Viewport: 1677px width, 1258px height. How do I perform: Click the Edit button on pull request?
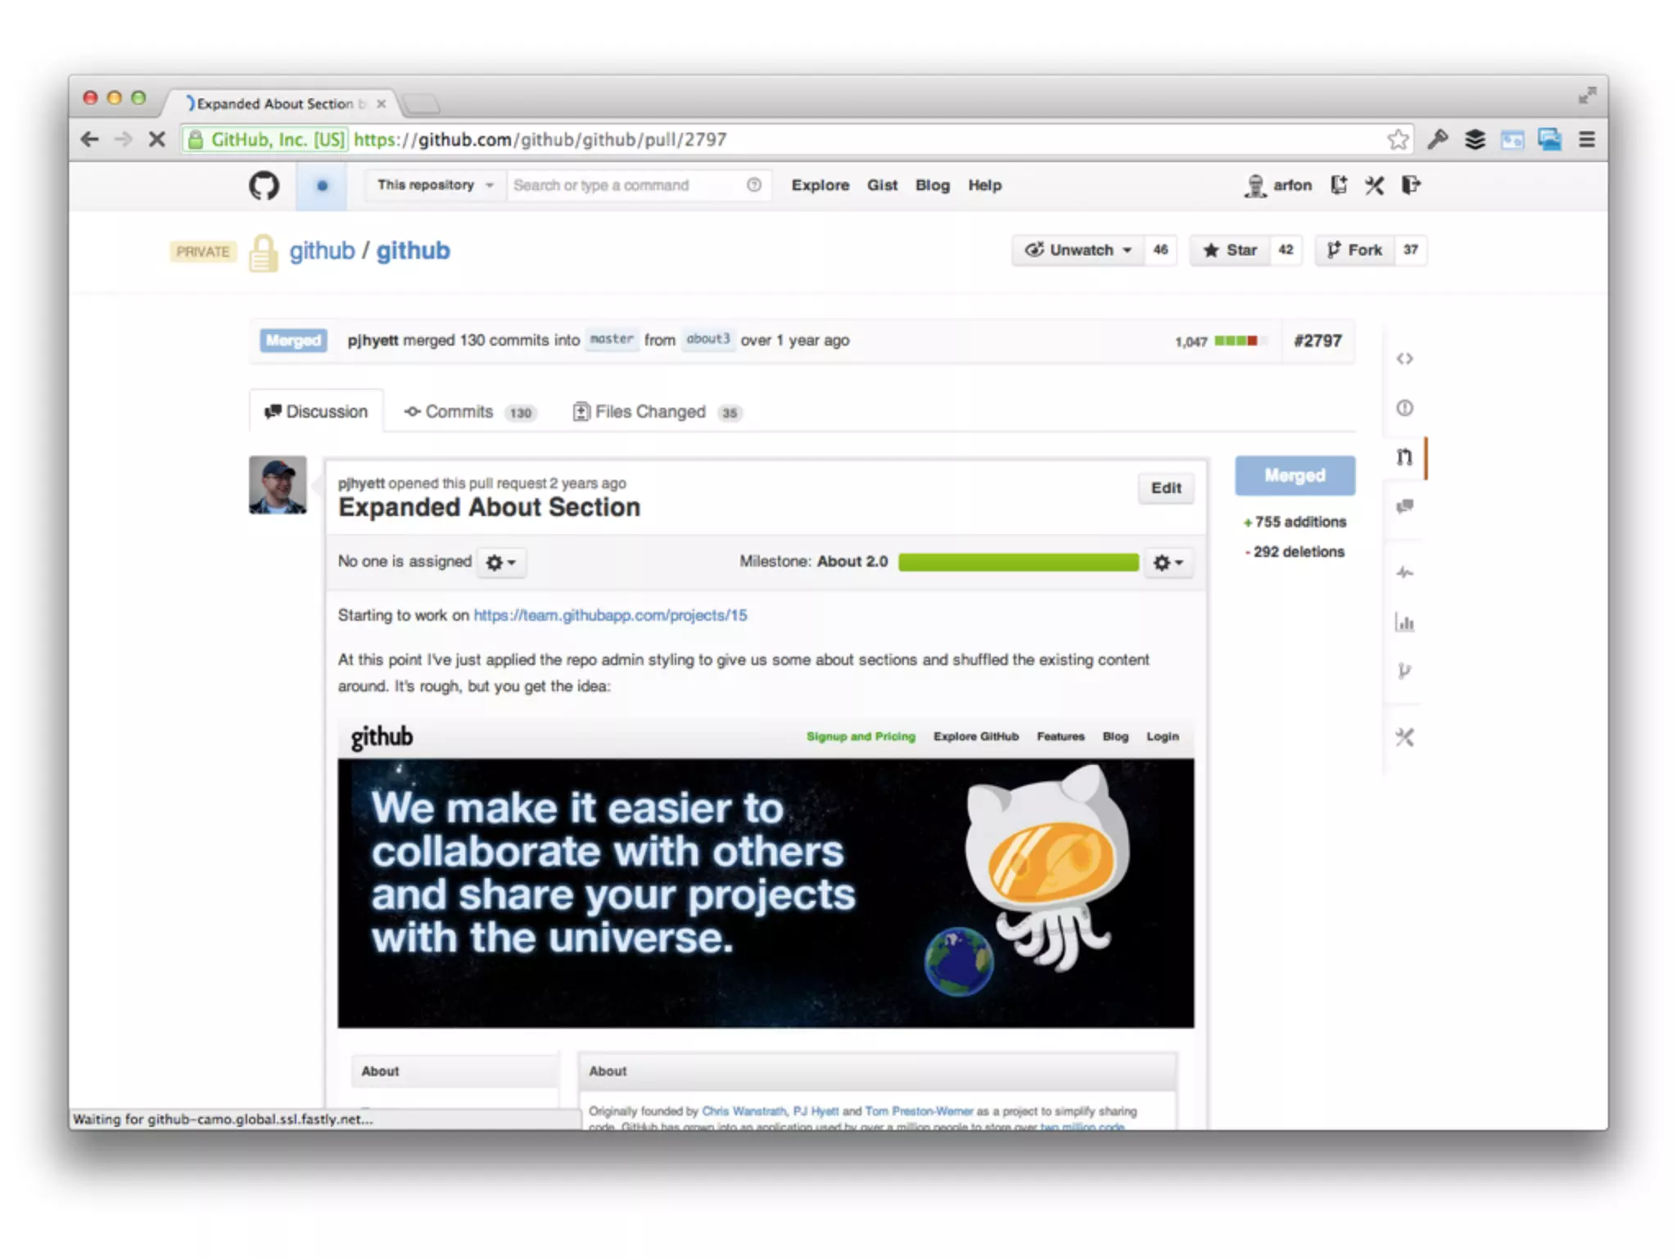tap(1165, 488)
